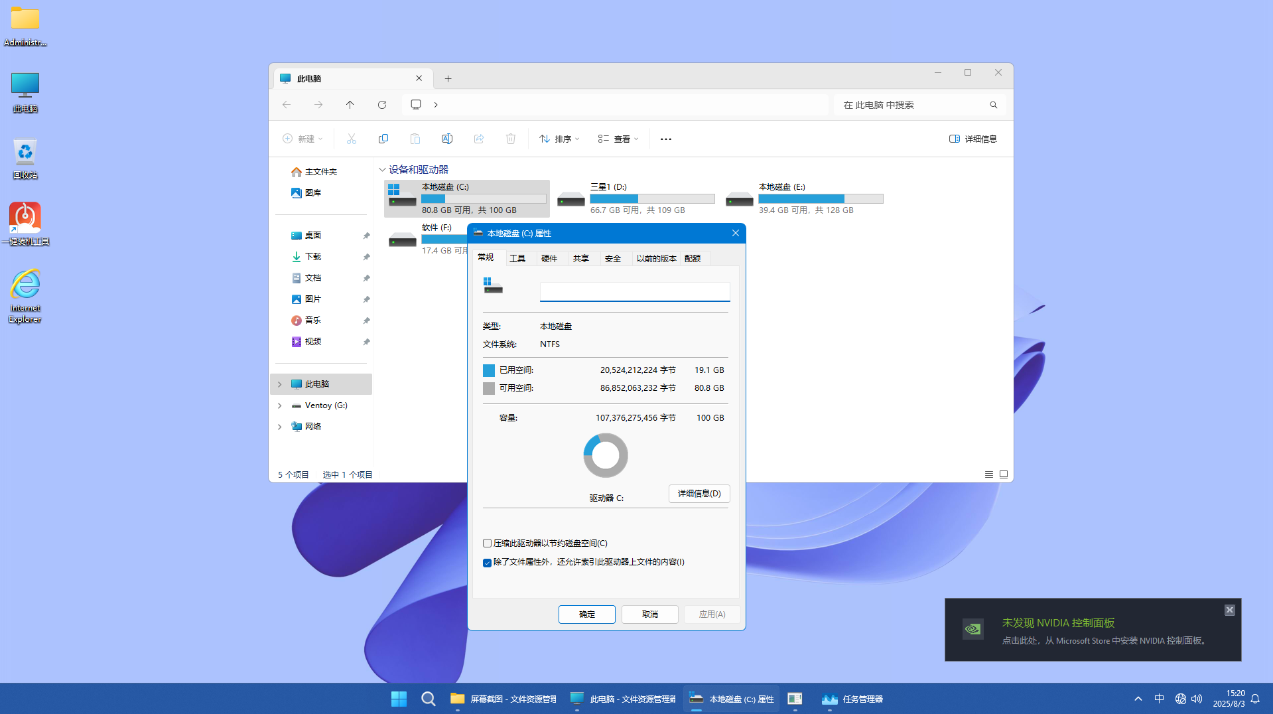Click the Copy icon in toolbar
This screenshot has height=714, width=1273.
pyautogui.click(x=383, y=139)
